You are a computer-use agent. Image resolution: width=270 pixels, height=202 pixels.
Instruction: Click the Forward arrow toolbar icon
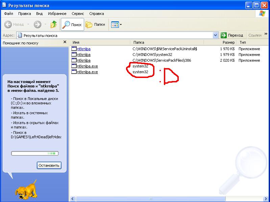coord(37,24)
